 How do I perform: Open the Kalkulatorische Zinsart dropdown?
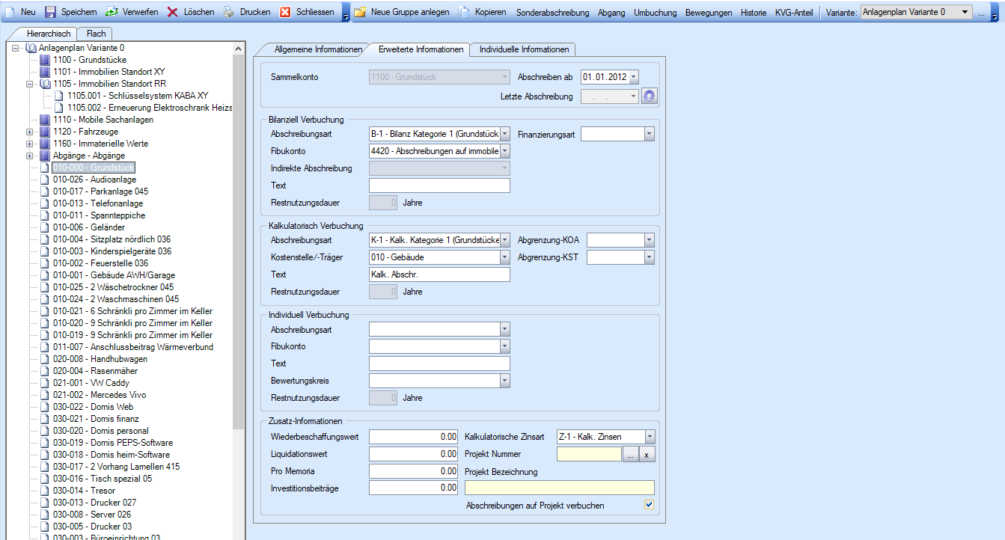(x=649, y=437)
